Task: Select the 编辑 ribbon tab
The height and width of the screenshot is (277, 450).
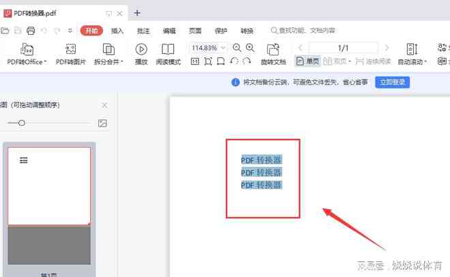Action: click(169, 31)
